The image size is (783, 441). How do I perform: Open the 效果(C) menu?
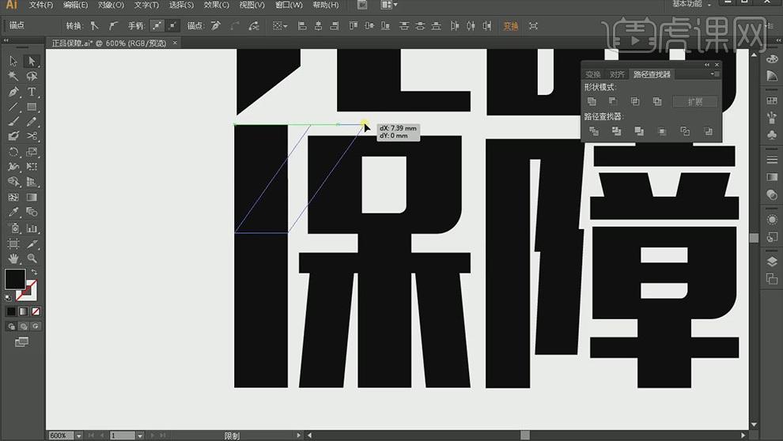click(216, 6)
